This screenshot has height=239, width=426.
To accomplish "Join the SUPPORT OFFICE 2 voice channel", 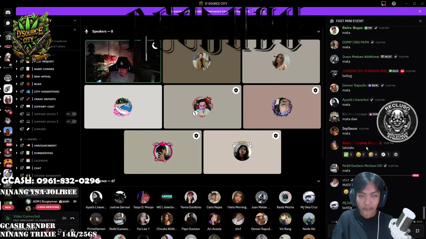I will (46, 121).
